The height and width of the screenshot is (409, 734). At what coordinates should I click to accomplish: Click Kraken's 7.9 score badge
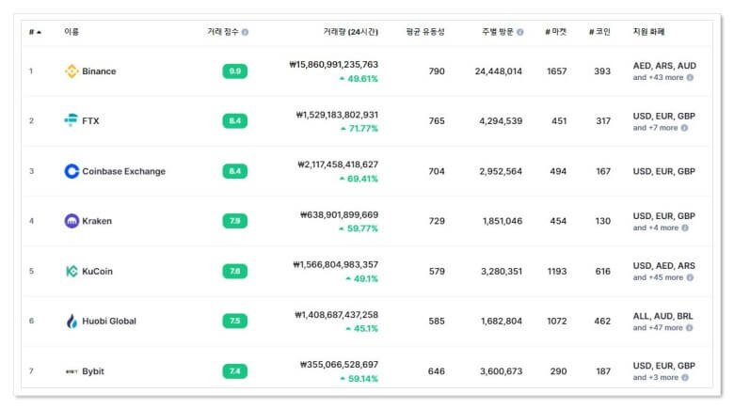coord(235,221)
